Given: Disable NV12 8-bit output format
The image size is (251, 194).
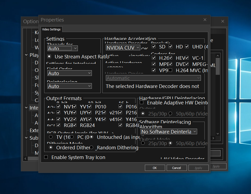Looking at the screenshot, I should [58, 106].
